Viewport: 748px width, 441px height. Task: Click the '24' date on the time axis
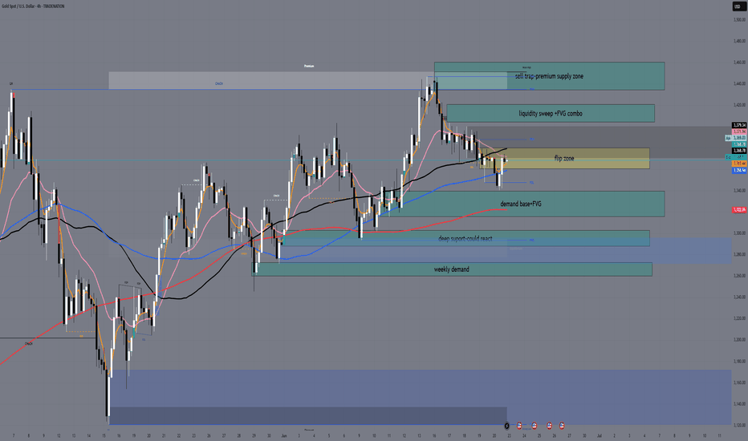click(x=524, y=435)
